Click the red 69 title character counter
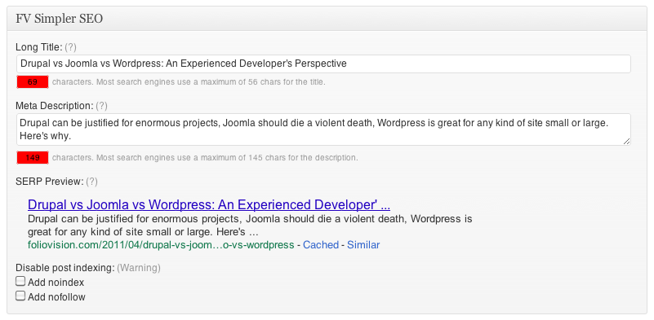The width and height of the screenshot is (654, 320). click(33, 82)
